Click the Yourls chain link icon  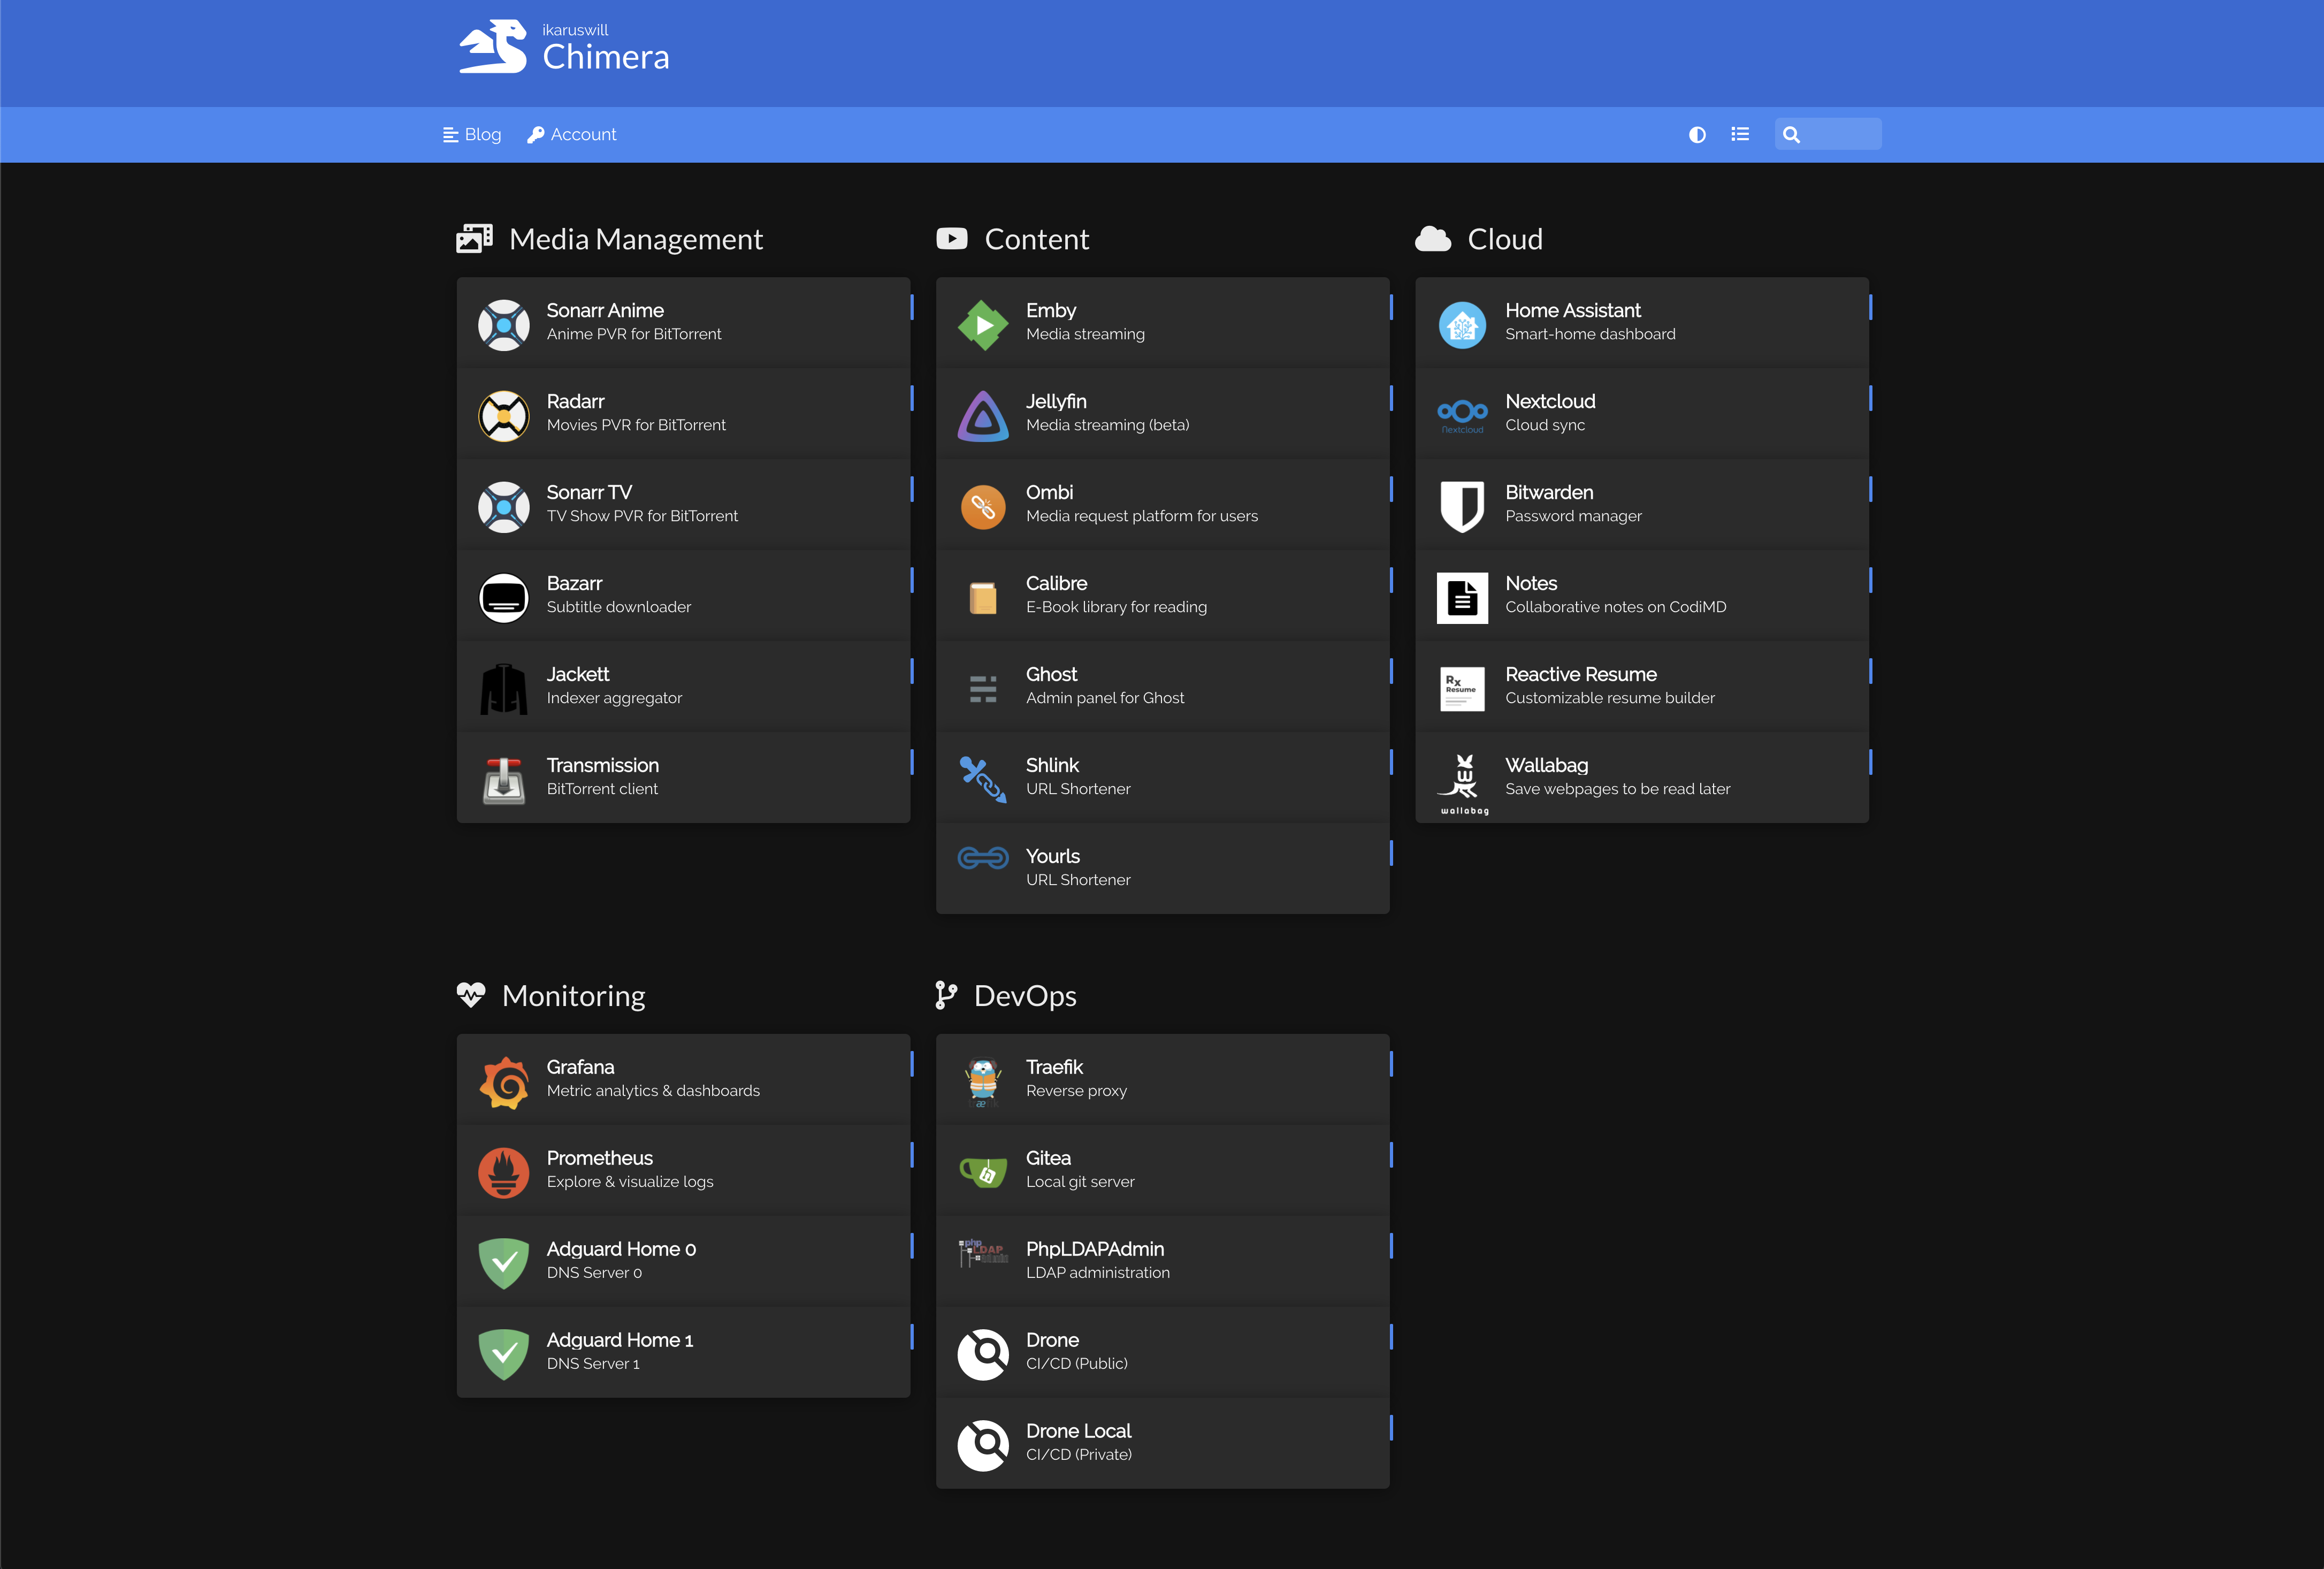tap(983, 857)
